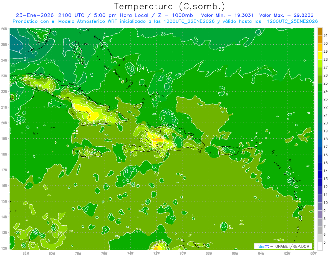Click the "20" label on the color scale
The image size is (333, 257).
click(x=326, y=123)
